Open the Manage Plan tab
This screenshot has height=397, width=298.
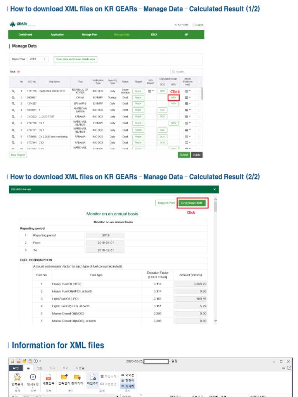[90, 35]
